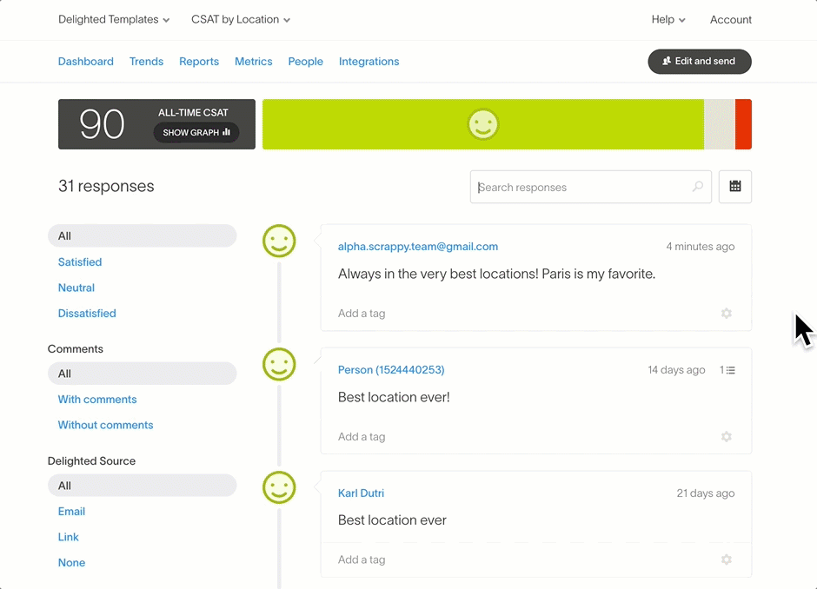The width and height of the screenshot is (817, 589).
Task: Click the smiley face in the green bar
Action: pos(482,124)
